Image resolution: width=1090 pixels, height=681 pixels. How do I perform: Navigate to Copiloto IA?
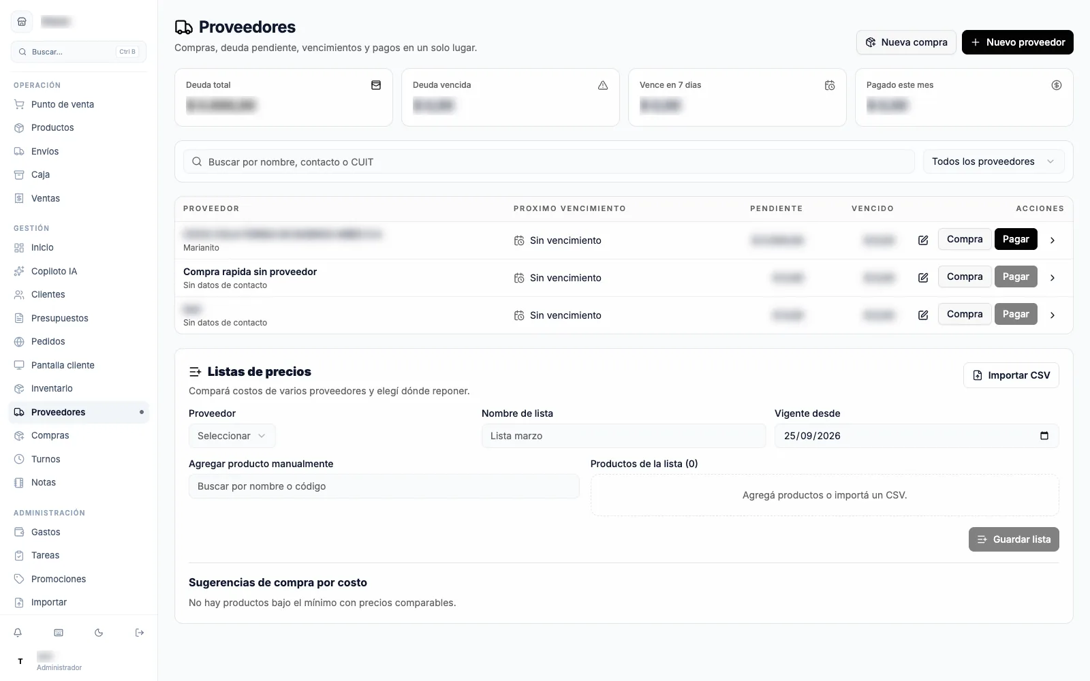click(79, 271)
